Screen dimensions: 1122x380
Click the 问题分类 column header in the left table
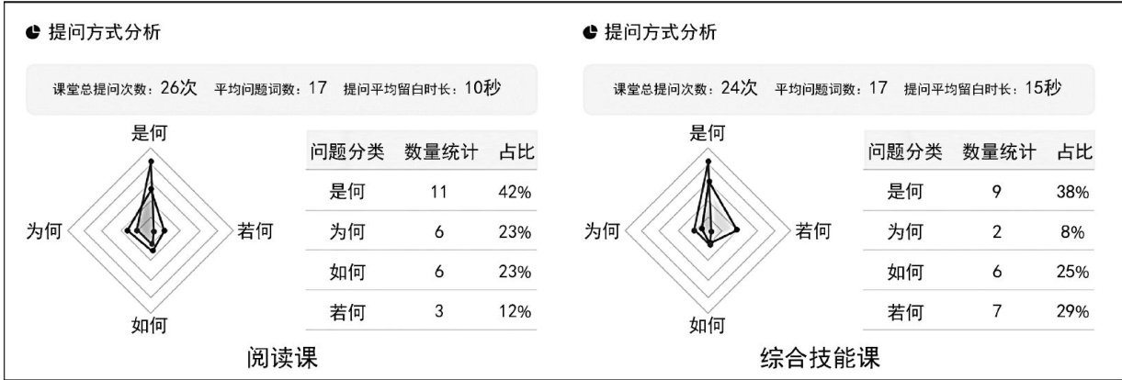pos(347,151)
